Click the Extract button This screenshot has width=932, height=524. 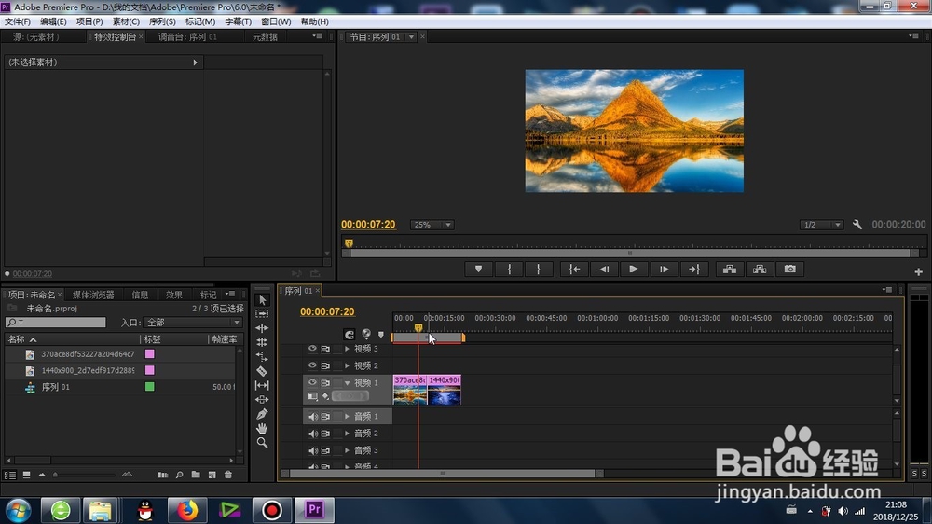(x=760, y=269)
